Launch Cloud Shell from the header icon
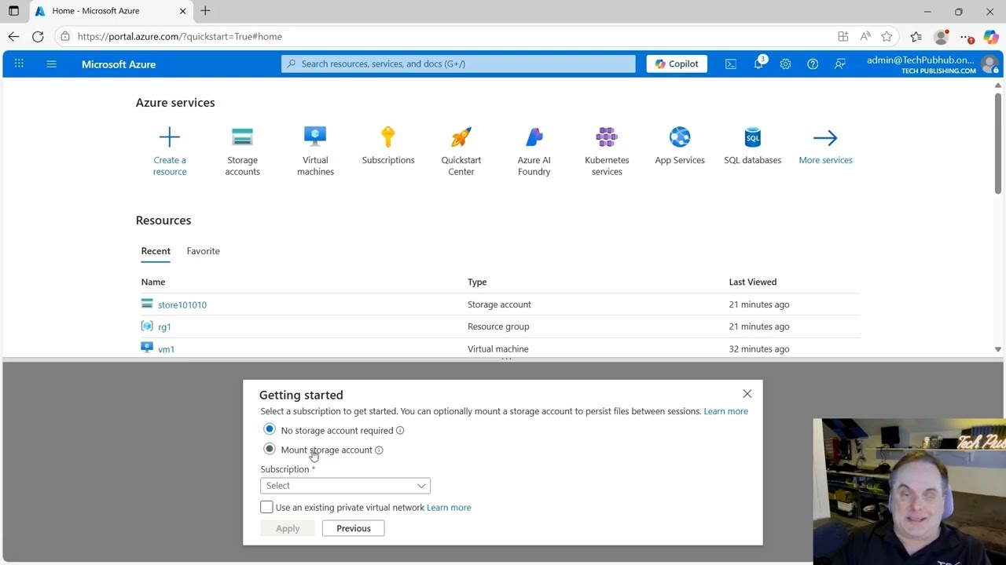The width and height of the screenshot is (1006, 565). (x=731, y=64)
